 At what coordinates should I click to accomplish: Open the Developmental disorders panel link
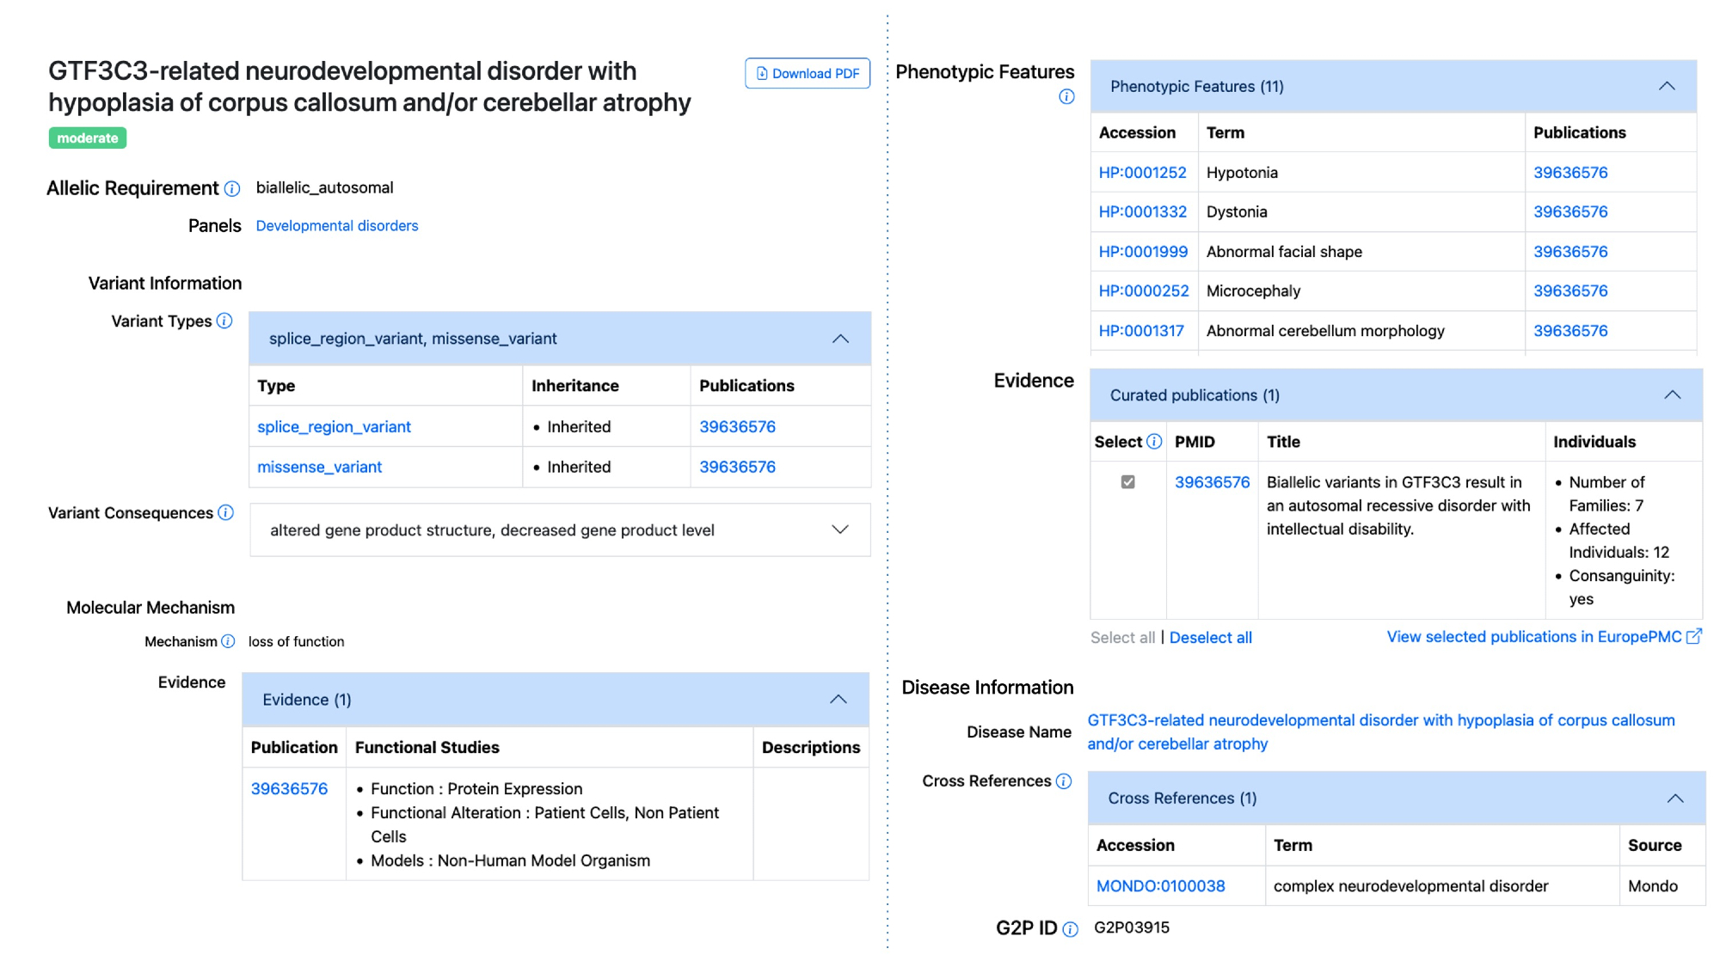click(x=336, y=225)
